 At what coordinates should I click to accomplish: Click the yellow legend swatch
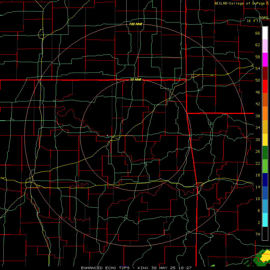[x=265, y=140]
